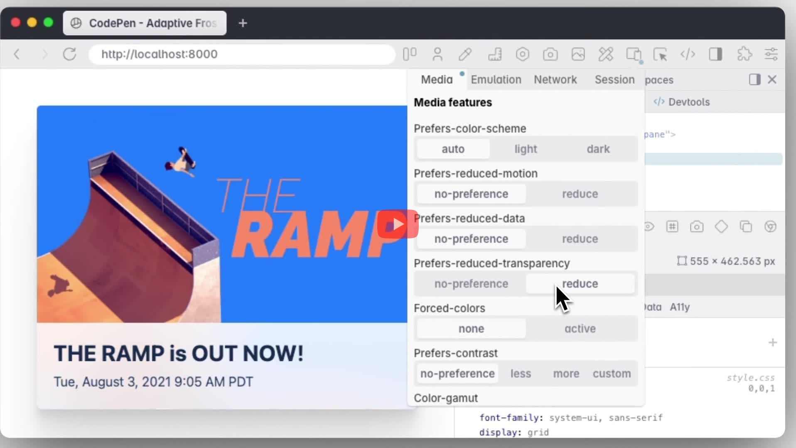Click the style.css source link

(750, 378)
